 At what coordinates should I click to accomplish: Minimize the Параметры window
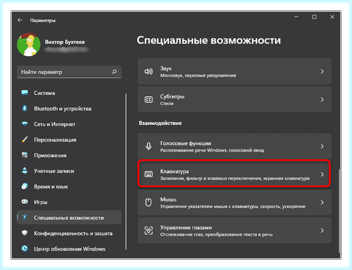296,17
